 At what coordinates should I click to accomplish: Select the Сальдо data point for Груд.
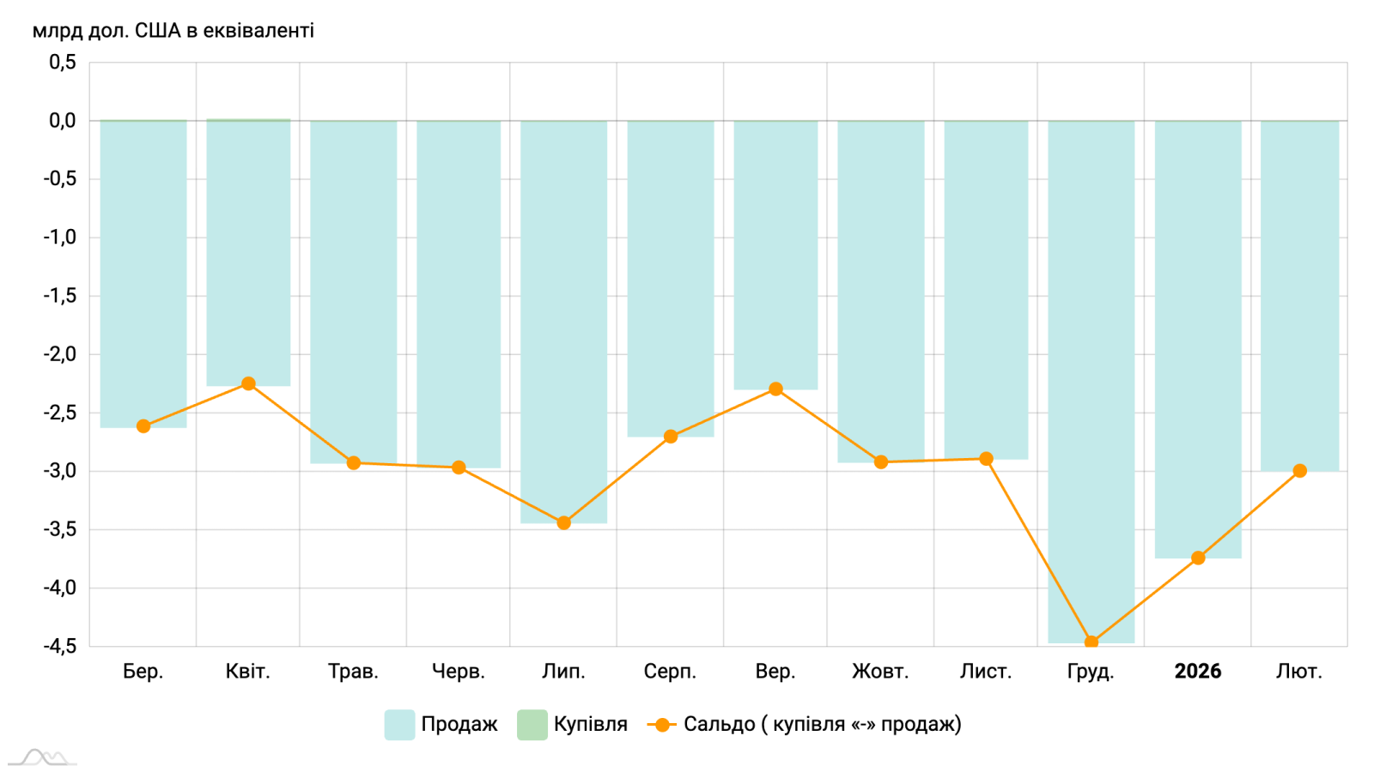click(1091, 642)
